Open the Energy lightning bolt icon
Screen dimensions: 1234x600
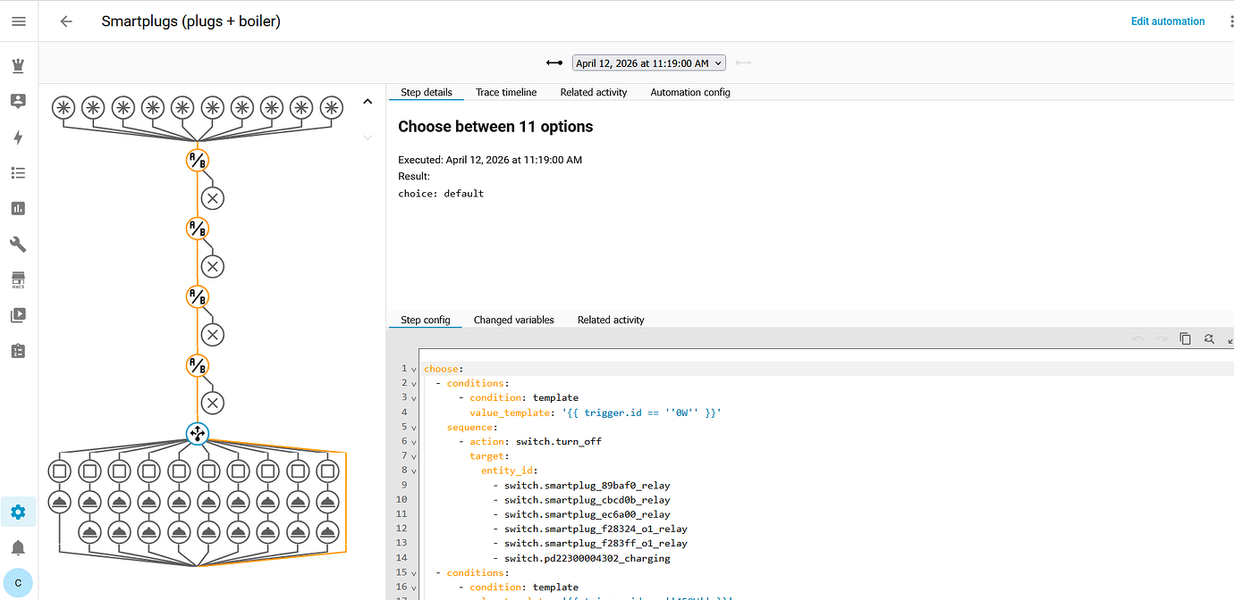18,137
